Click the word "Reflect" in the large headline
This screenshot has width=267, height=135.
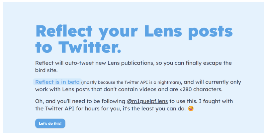[x=64, y=31]
